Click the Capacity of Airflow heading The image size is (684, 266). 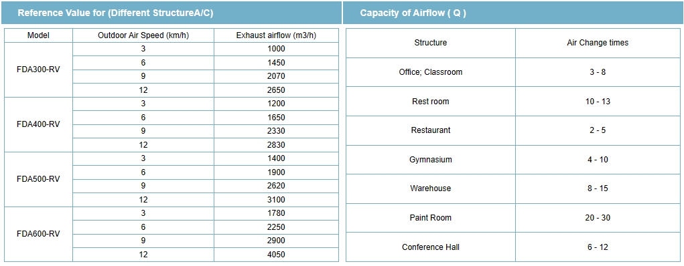[413, 13]
